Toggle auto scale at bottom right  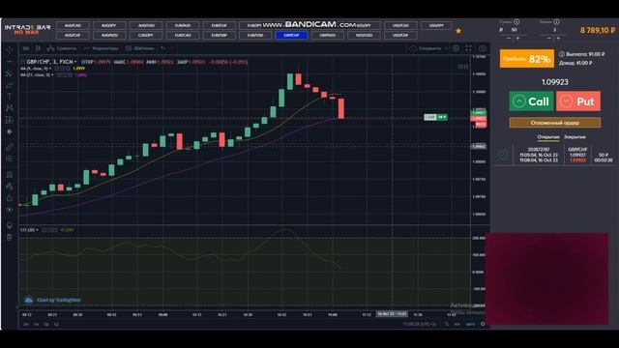[470, 324]
